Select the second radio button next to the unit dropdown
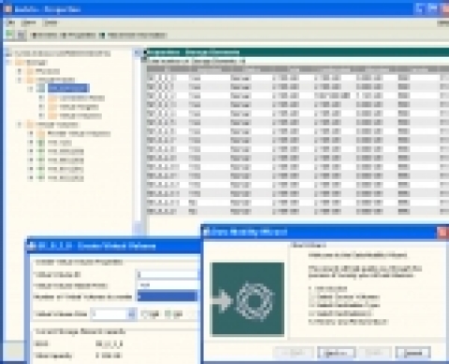Viewport: 449px width, 364px height. (168, 315)
